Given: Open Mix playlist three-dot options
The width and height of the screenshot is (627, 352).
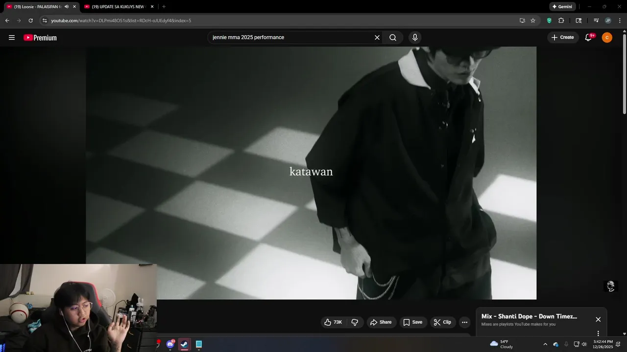Looking at the screenshot, I should coord(598,333).
